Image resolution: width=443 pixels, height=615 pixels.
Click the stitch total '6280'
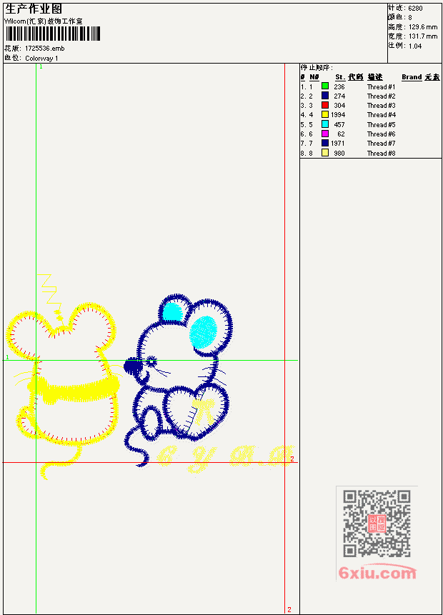click(415, 9)
